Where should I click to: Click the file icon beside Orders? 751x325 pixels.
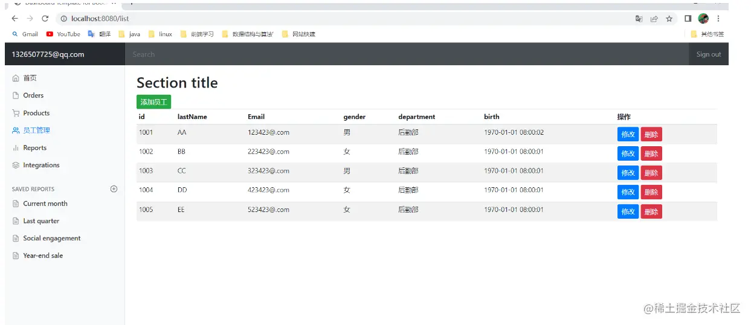16,95
